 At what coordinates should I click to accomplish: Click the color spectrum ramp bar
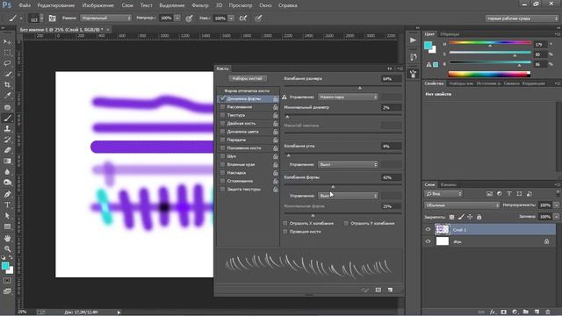pos(489,74)
